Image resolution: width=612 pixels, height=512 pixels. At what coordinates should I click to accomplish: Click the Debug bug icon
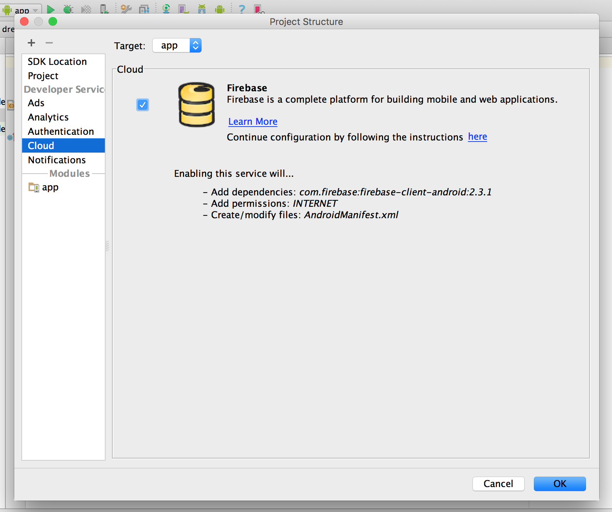click(68, 9)
